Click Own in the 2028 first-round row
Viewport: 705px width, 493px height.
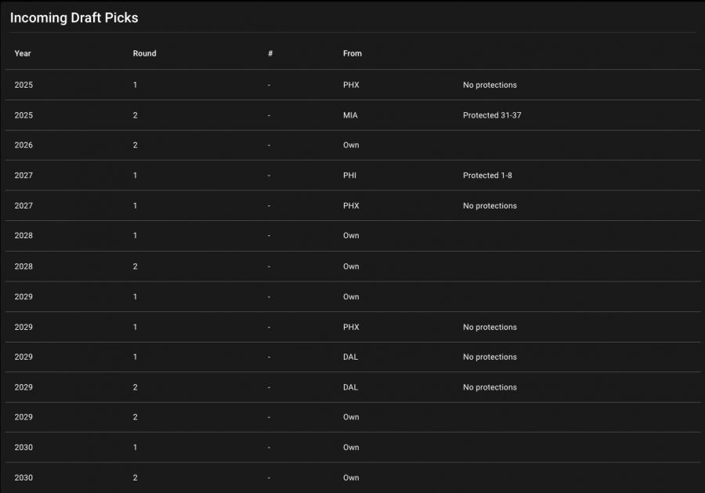click(351, 236)
